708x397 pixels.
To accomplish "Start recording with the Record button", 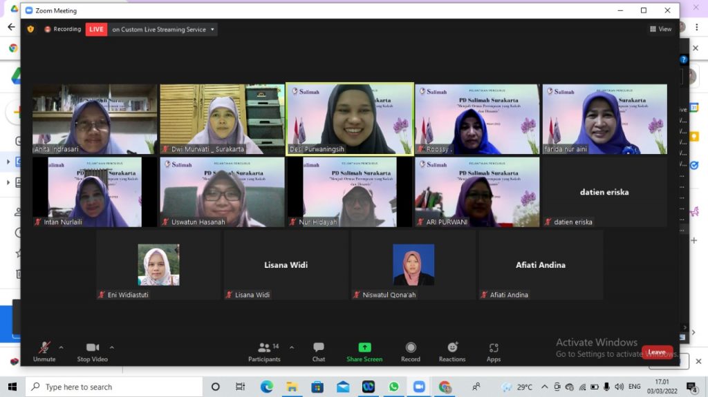I will (411, 351).
